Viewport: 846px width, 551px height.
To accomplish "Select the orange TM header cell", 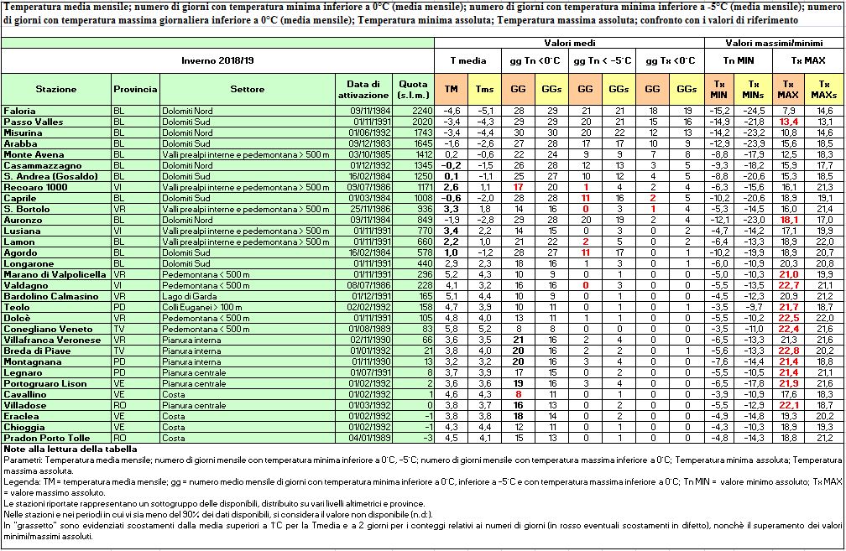I will (451, 89).
